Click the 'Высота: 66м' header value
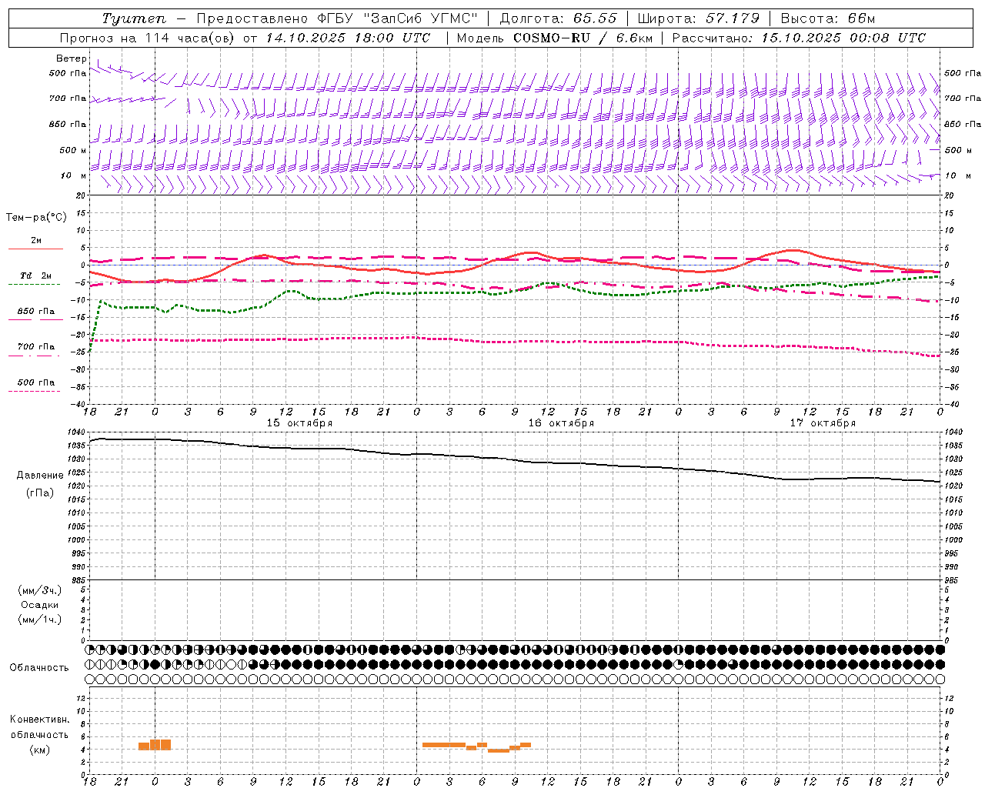Image resolution: width=985 pixels, height=788 pixels. pos(828,18)
